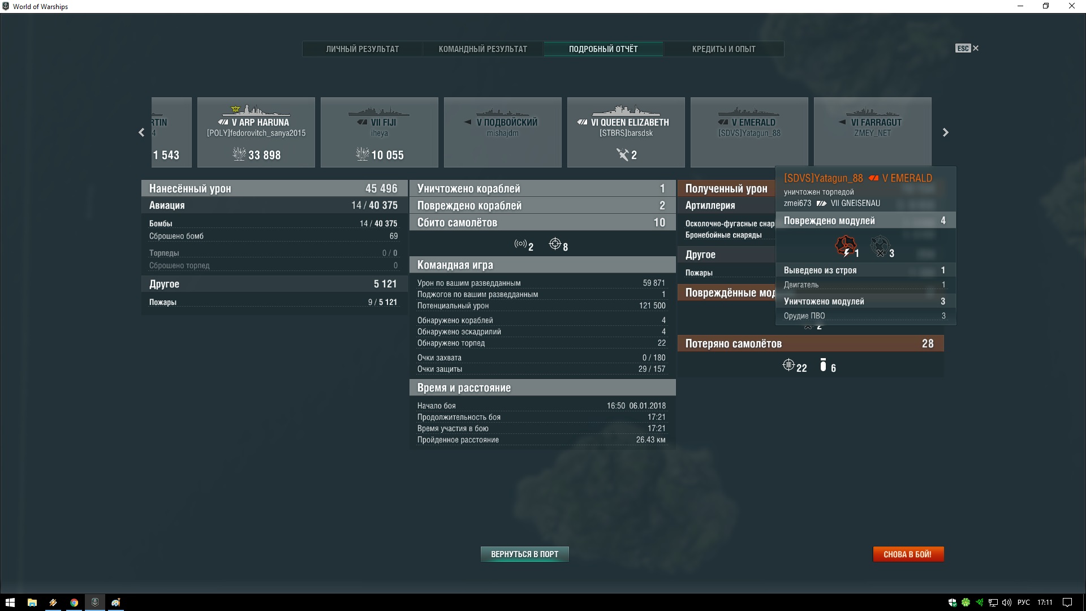Click the lost planes crosshair icon showing 22

tap(788, 365)
